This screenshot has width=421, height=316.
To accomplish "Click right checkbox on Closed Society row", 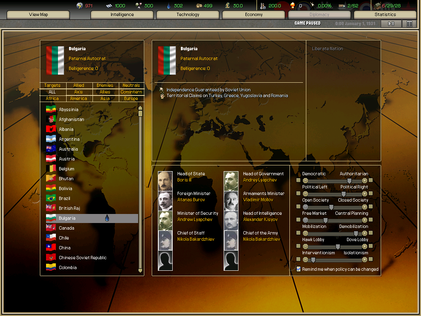I will pyautogui.click(x=371, y=207).
